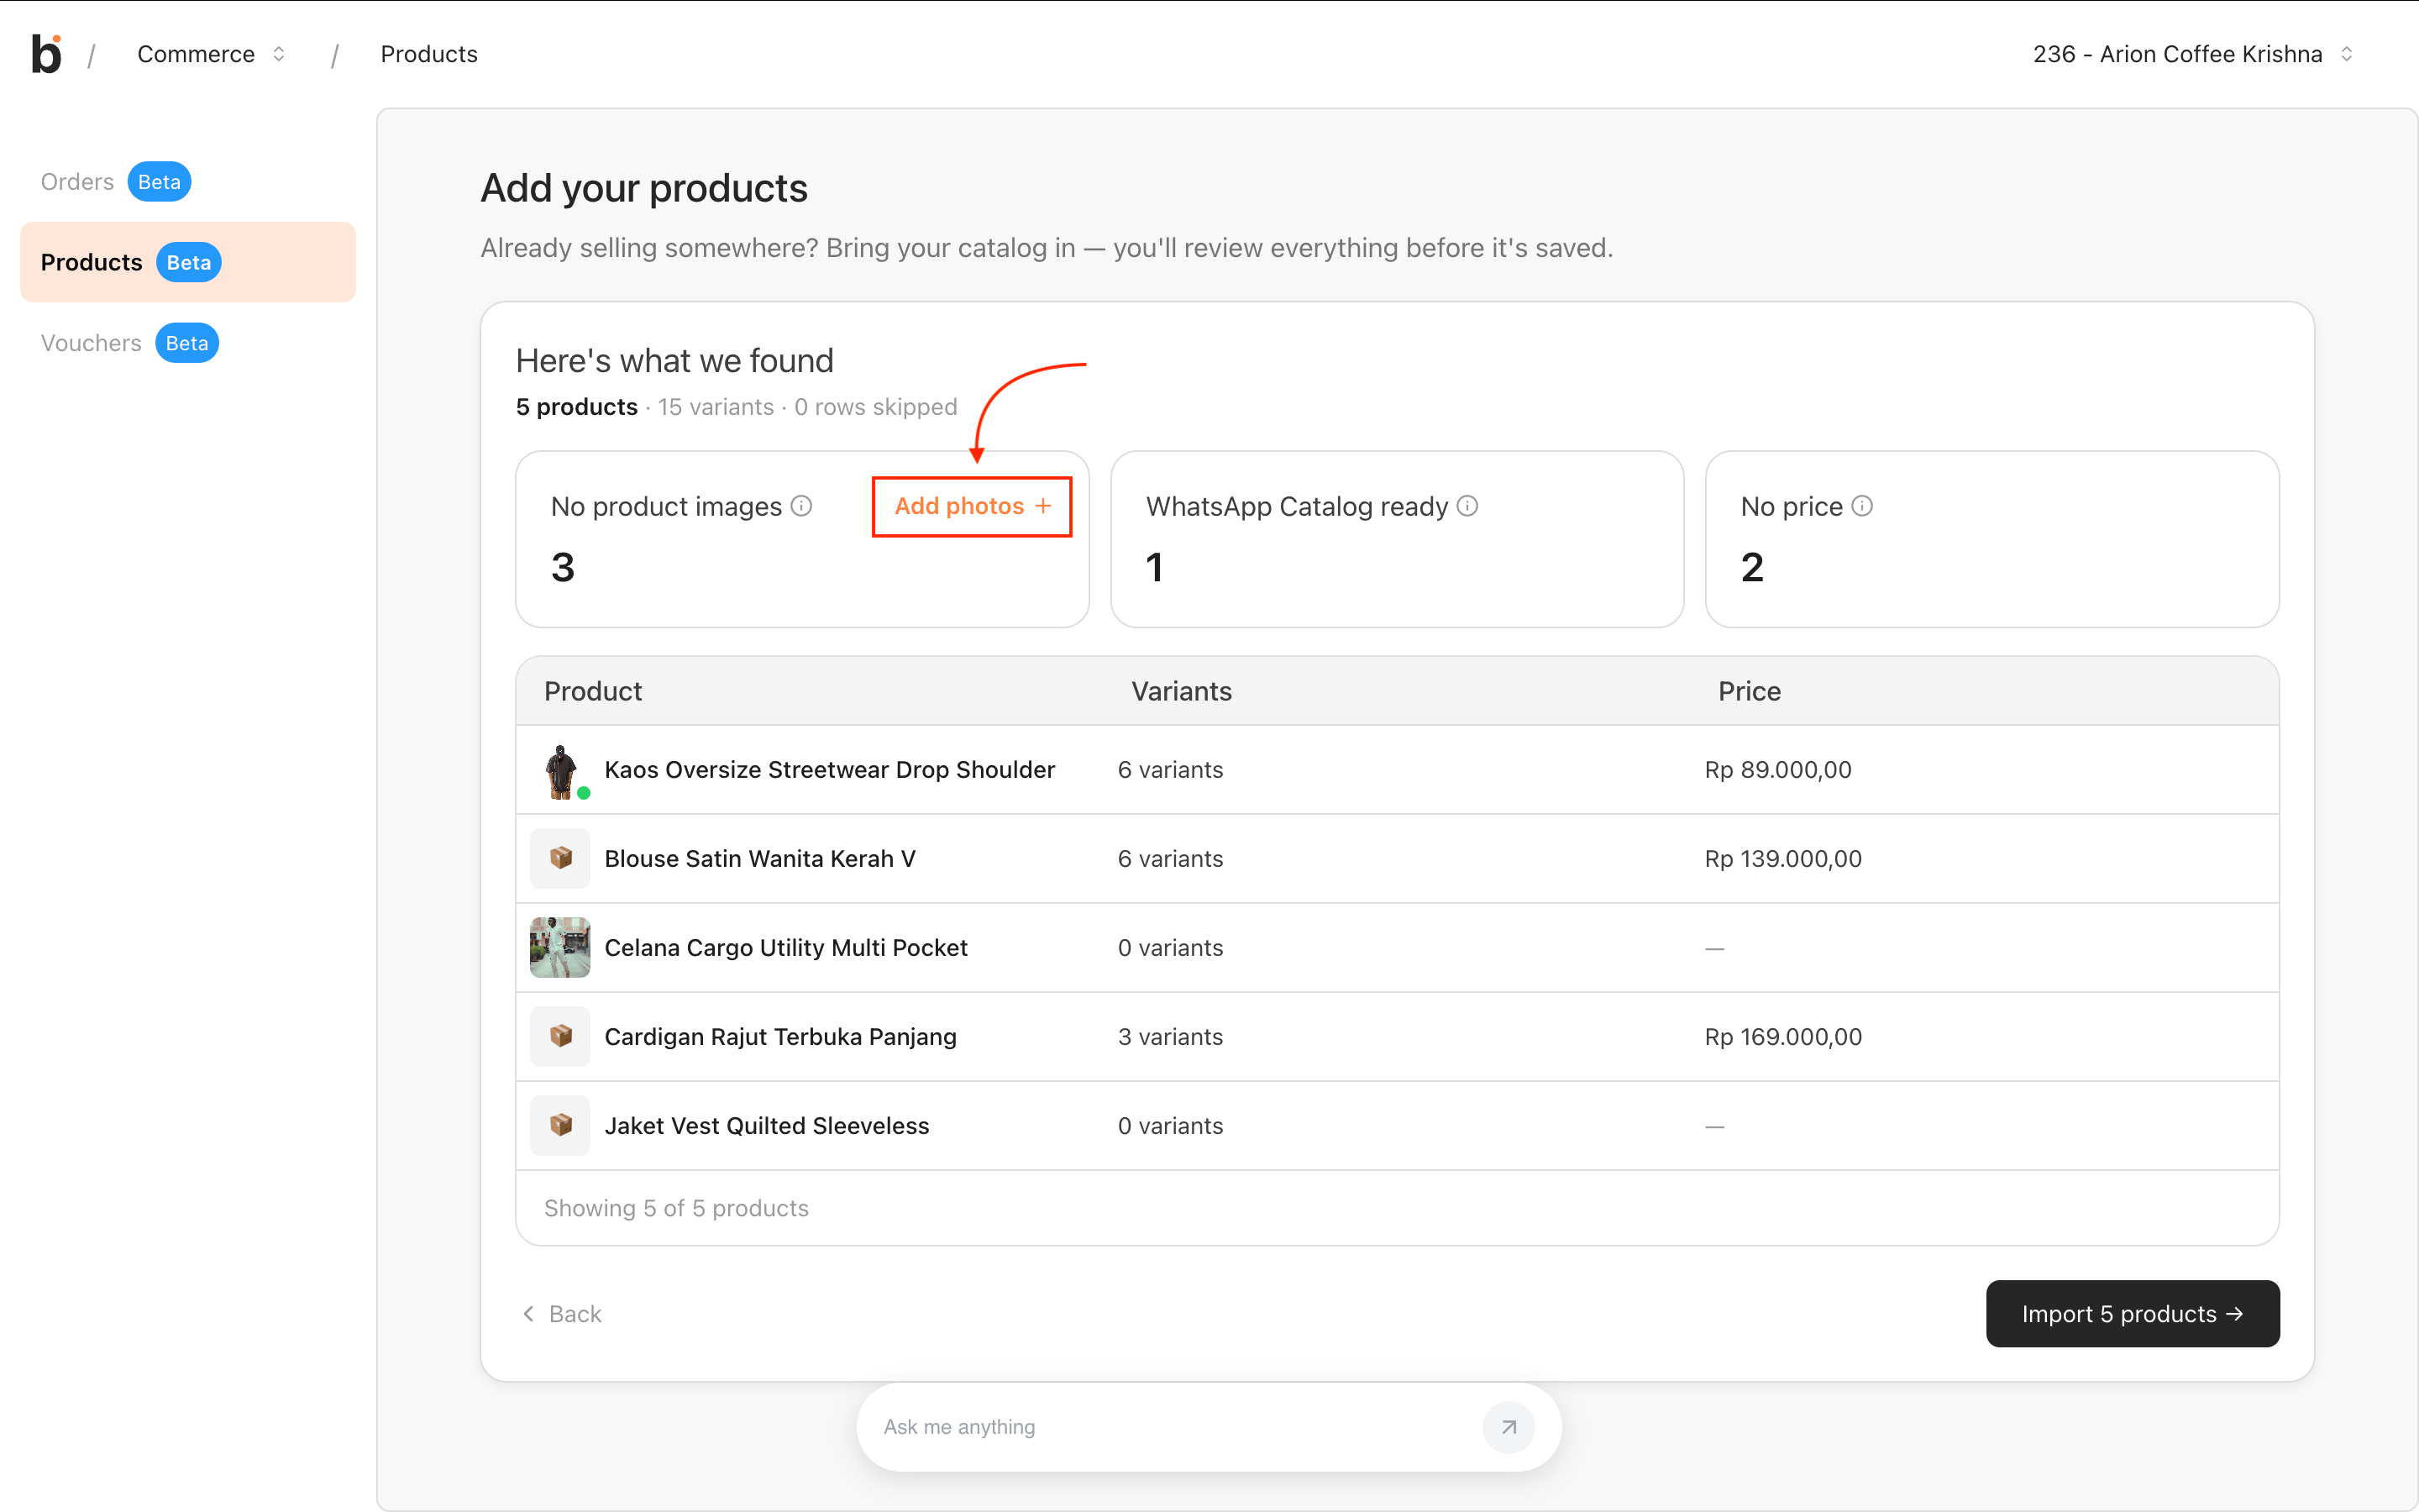Click the WhatsApp Catalog ready count 1

(1155, 568)
